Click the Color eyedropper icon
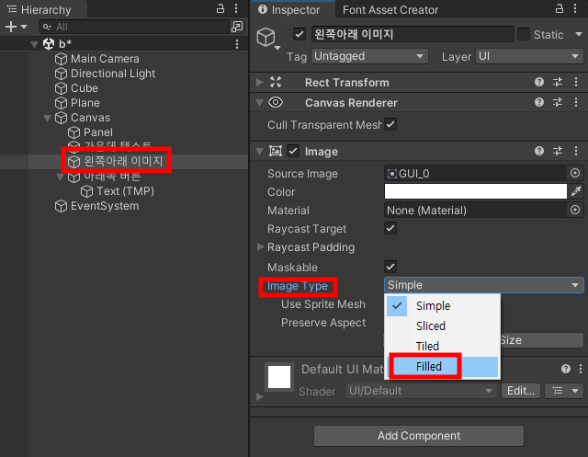This screenshot has height=457, width=588. (576, 191)
